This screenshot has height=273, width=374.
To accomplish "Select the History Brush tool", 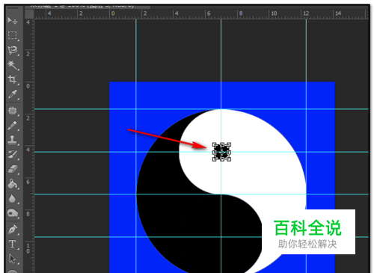I will pos(12,155).
